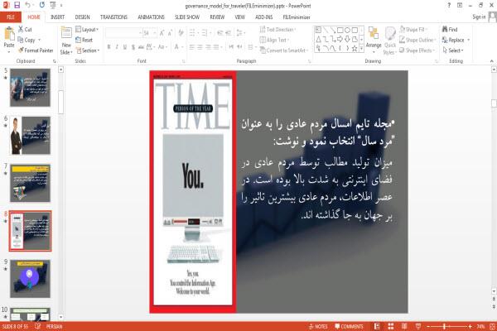Click the Cut scissors command
Screen dimensions: 497x331
click(25, 30)
